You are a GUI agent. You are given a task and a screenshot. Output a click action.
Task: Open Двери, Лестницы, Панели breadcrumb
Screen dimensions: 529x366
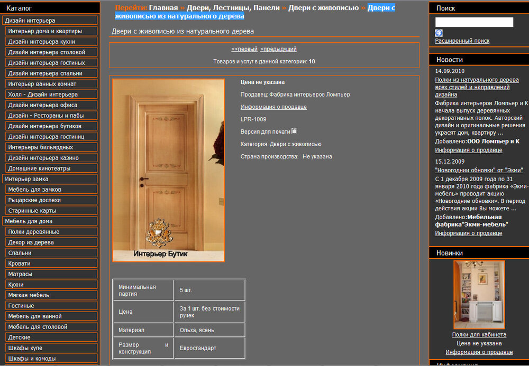tap(233, 8)
